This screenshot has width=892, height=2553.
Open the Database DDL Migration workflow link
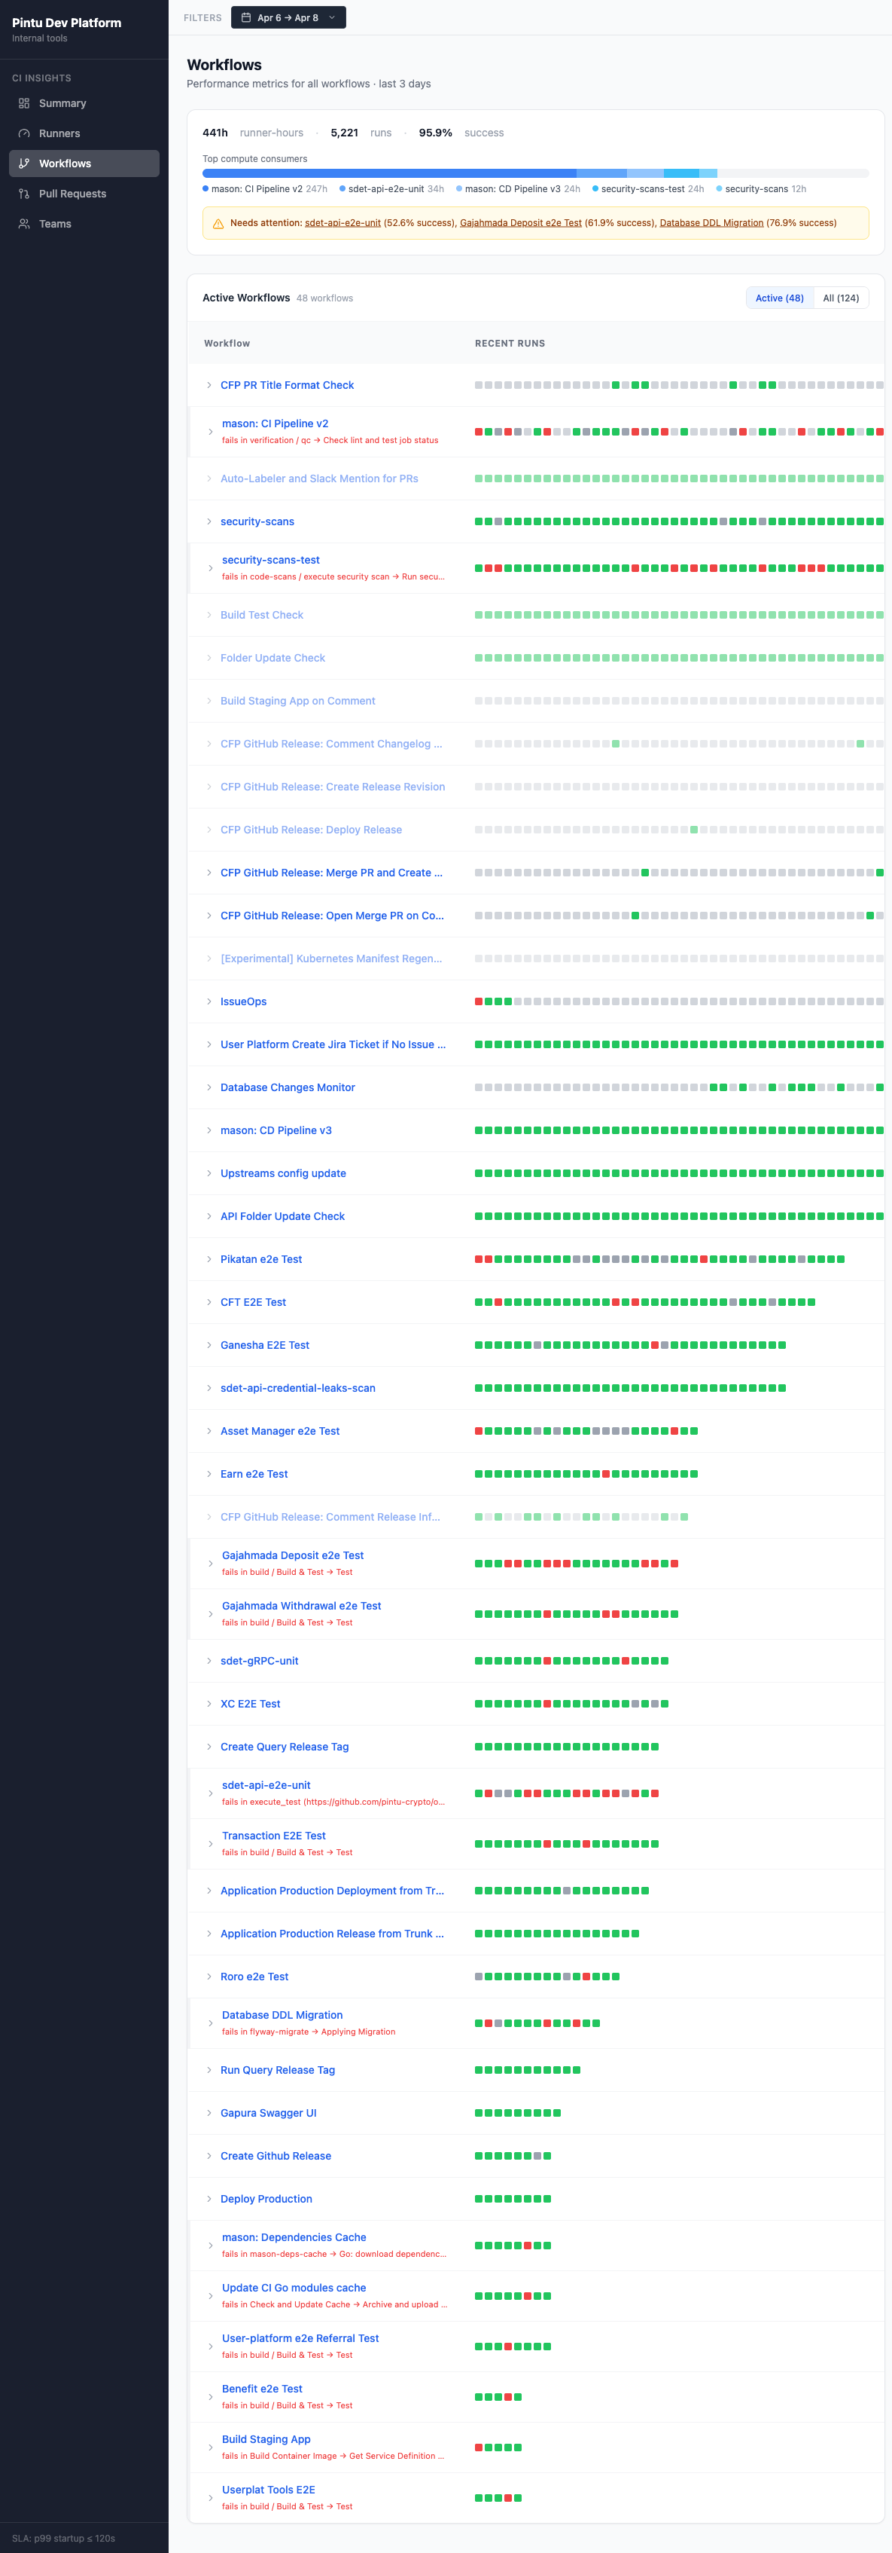pyautogui.click(x=282, y=2015)
